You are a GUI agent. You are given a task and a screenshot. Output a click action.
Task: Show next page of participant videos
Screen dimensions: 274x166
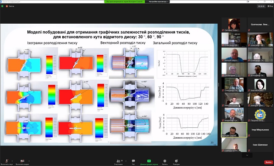(247, 155)
